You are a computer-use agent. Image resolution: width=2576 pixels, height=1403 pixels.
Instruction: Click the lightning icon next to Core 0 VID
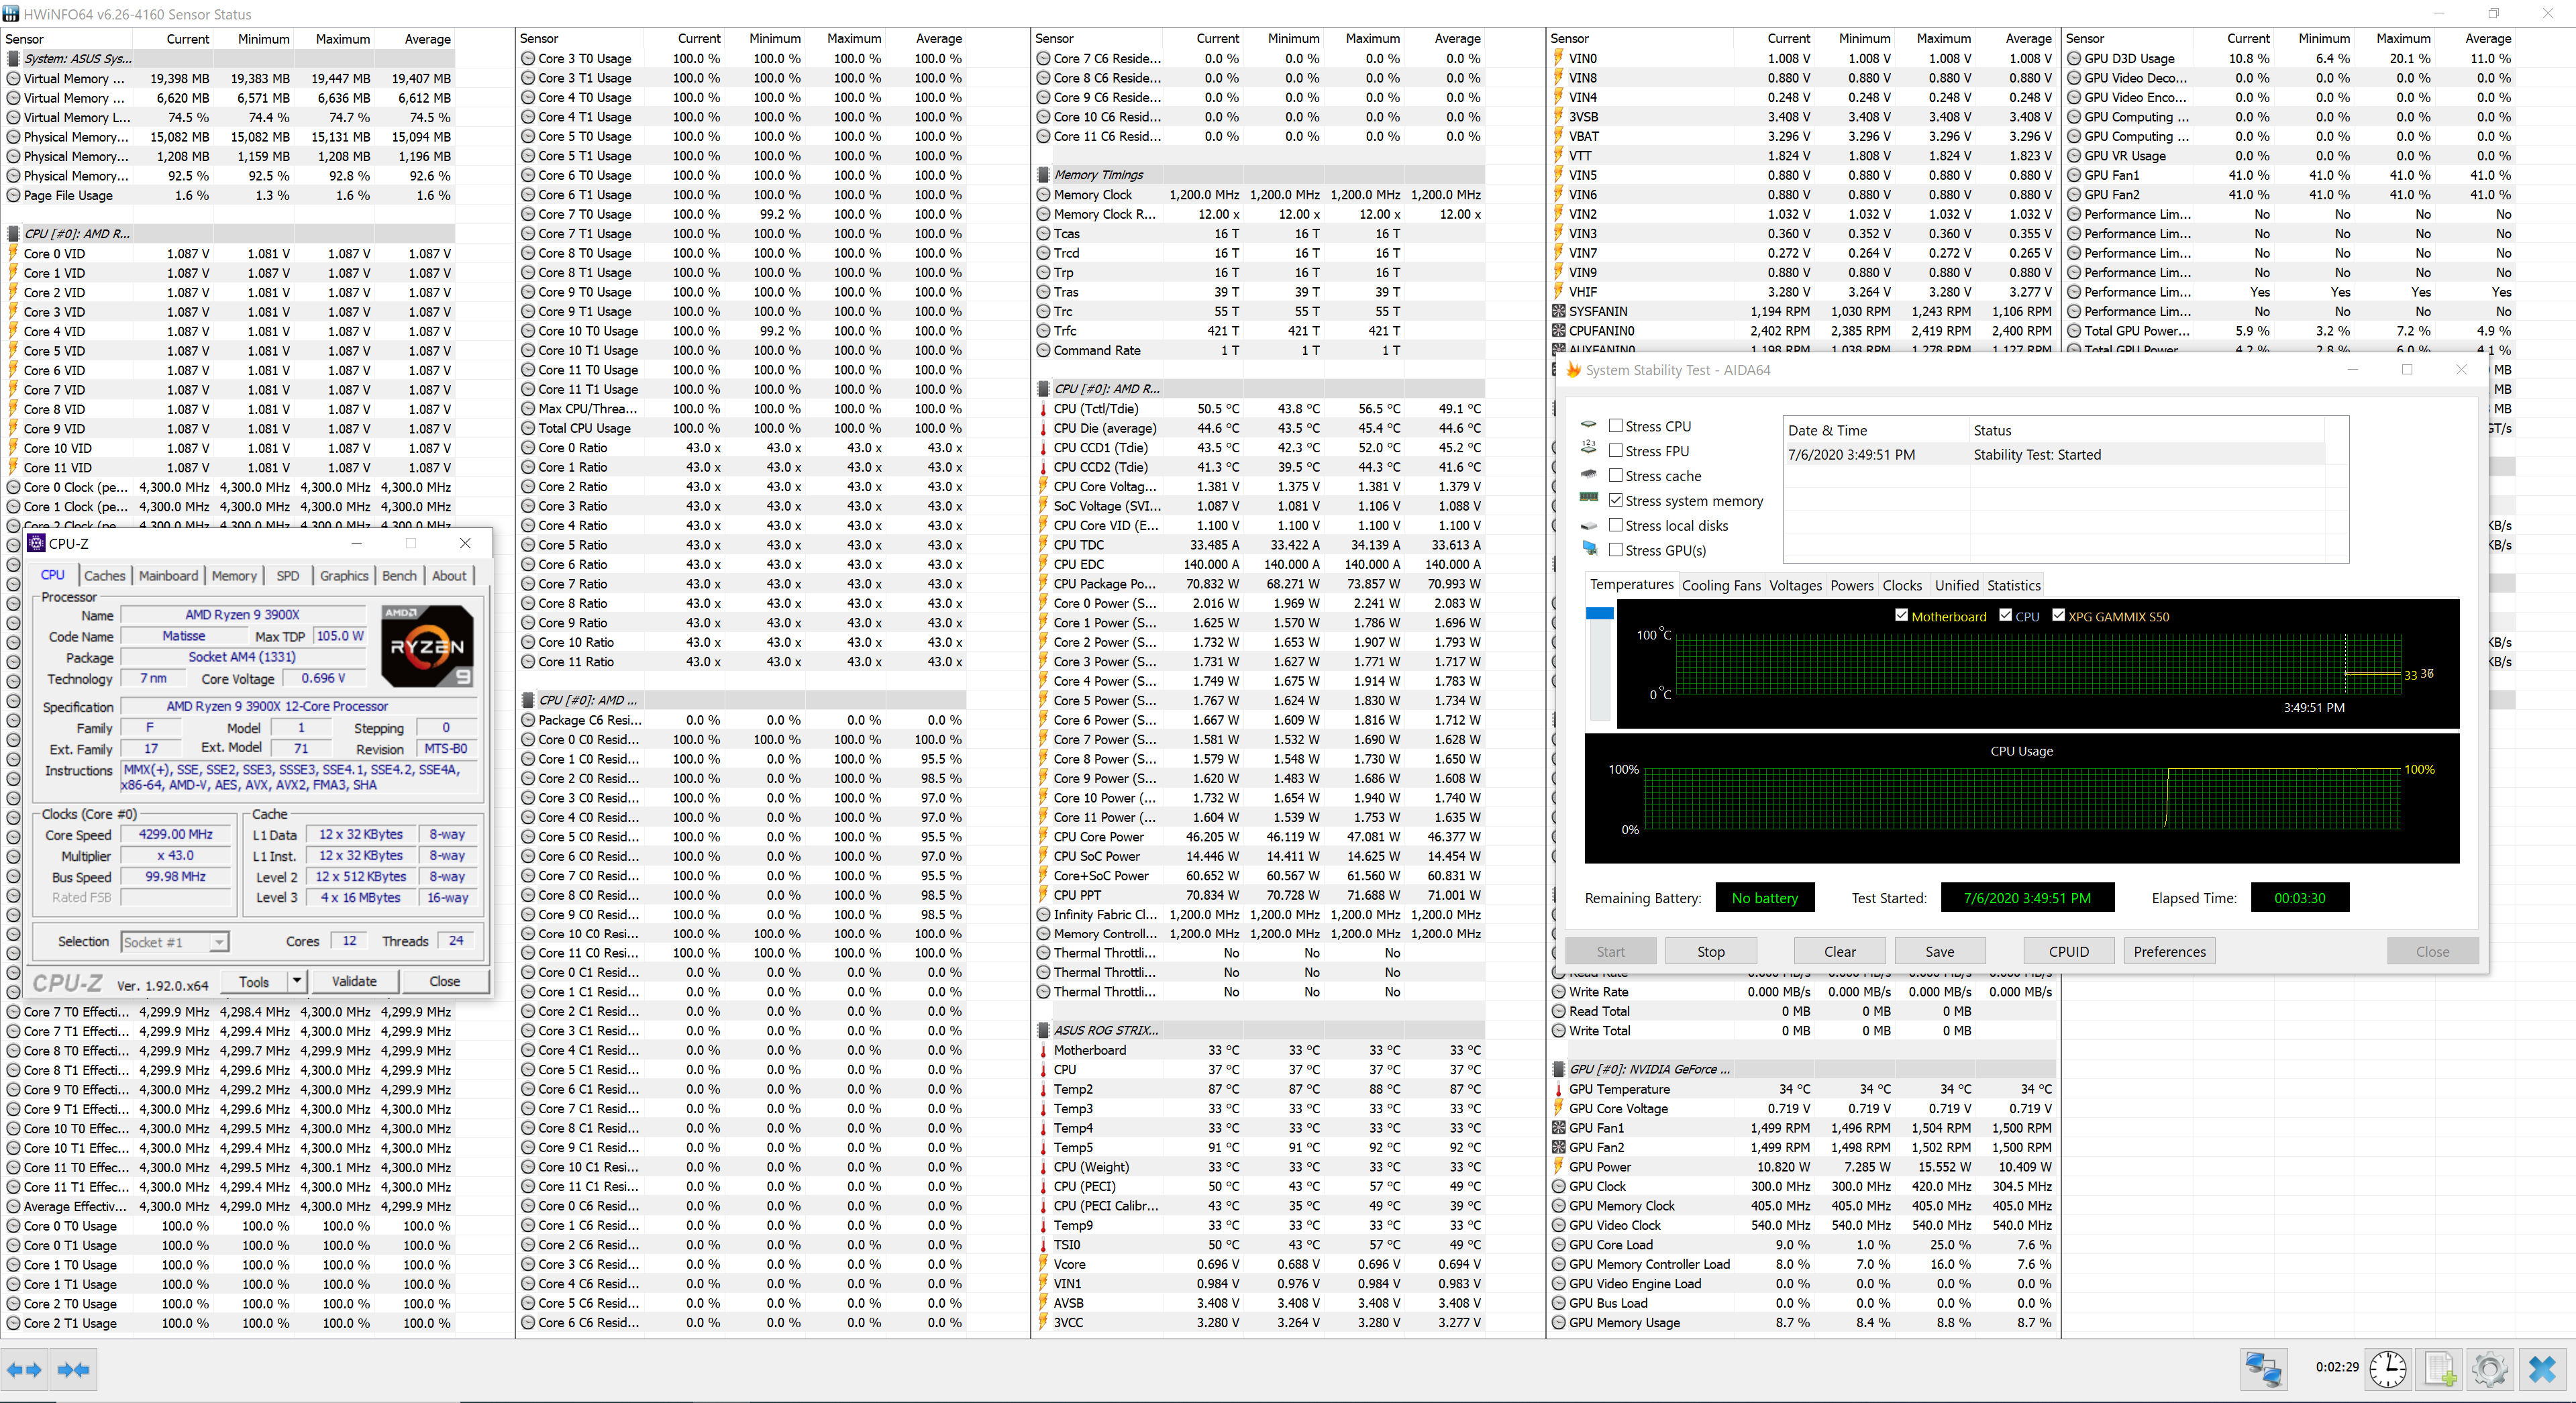point(13,254)
